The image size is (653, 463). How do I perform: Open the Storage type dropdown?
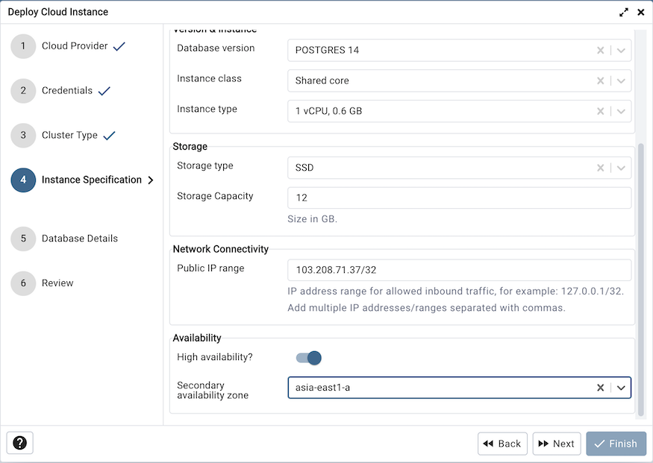620,167
